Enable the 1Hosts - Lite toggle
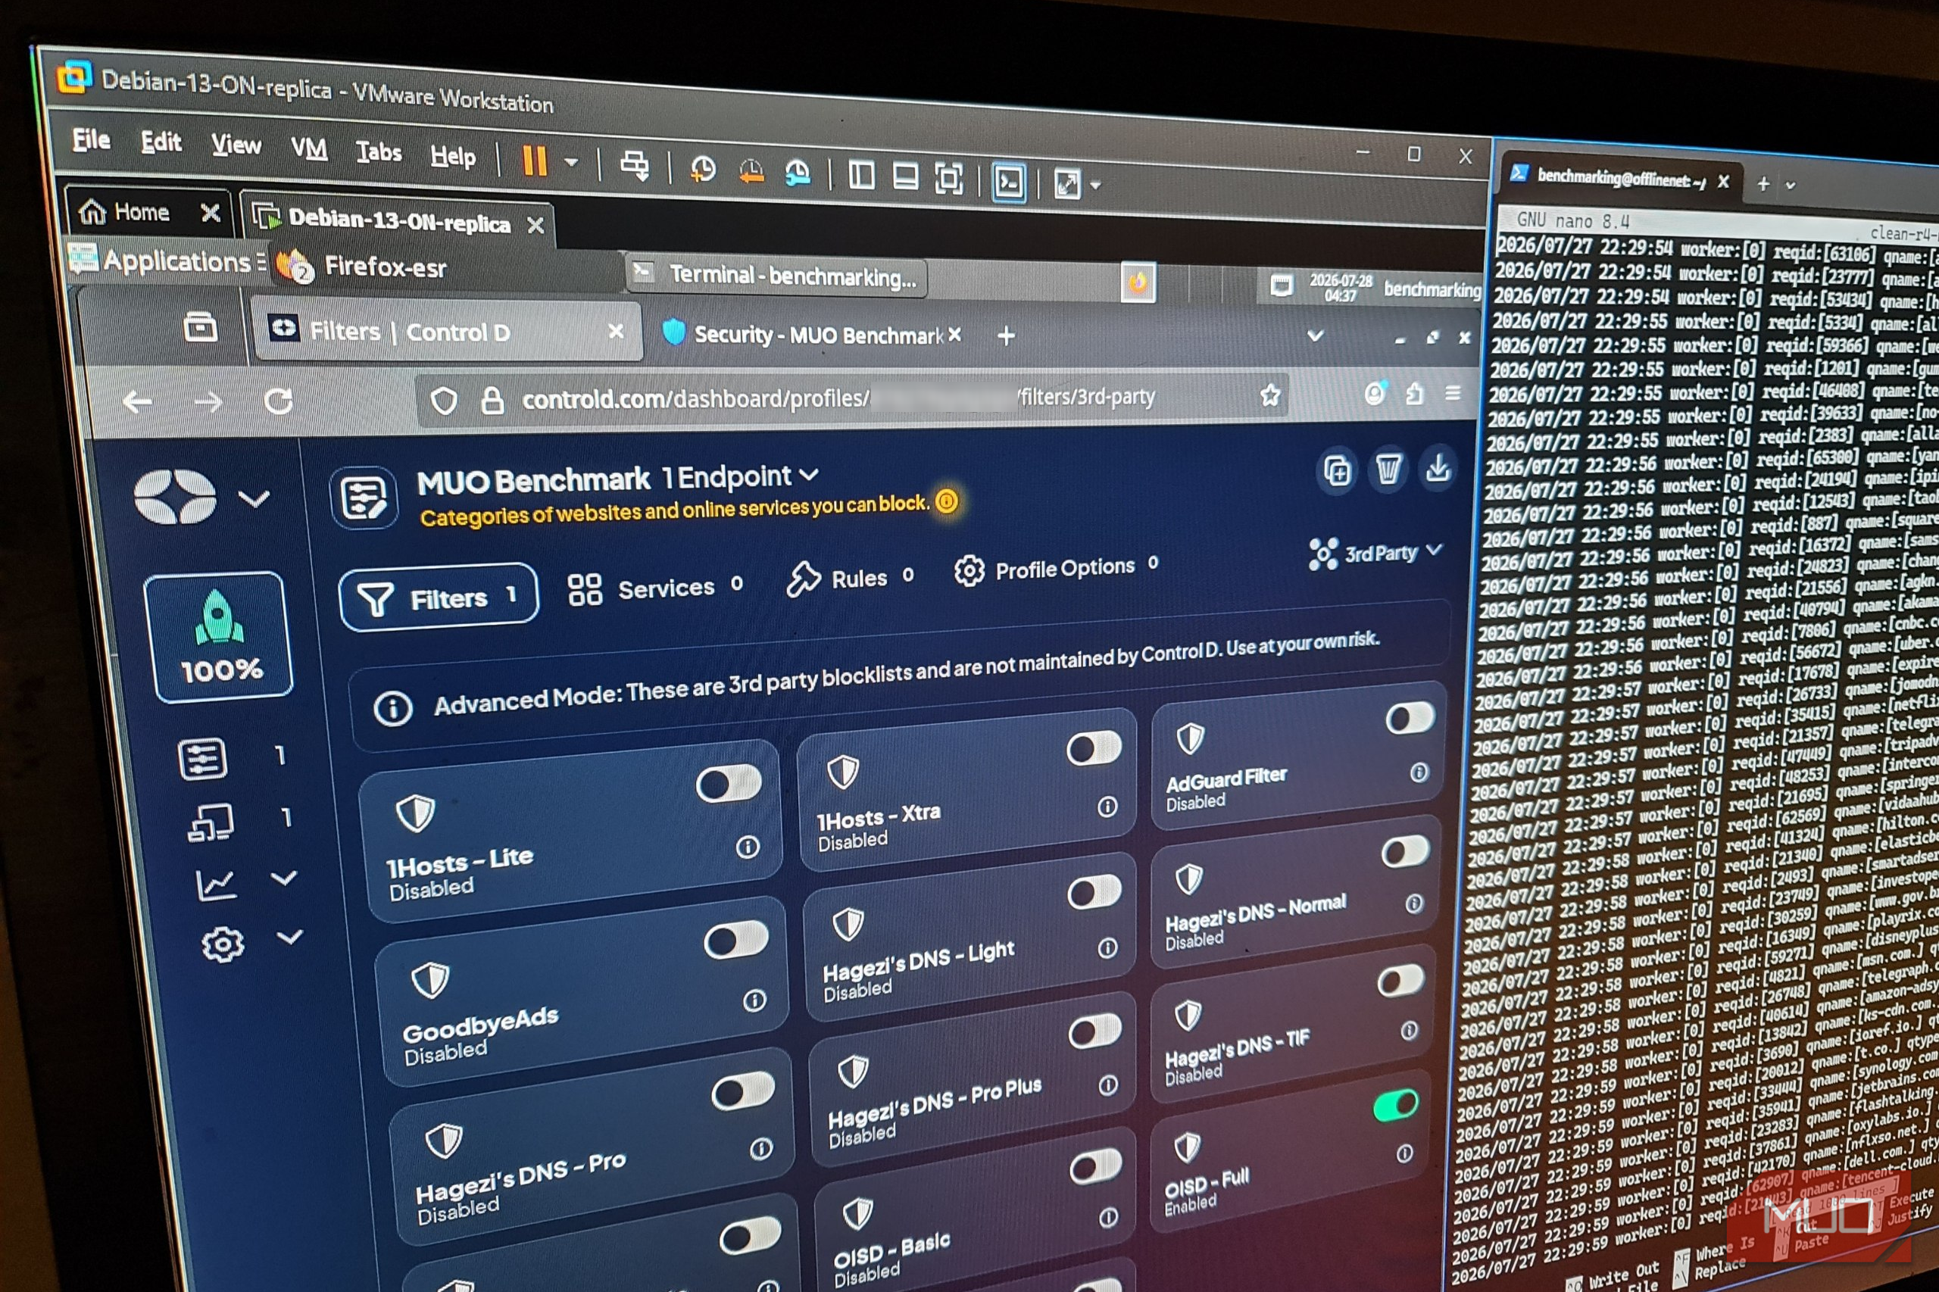 click(728, 784)
